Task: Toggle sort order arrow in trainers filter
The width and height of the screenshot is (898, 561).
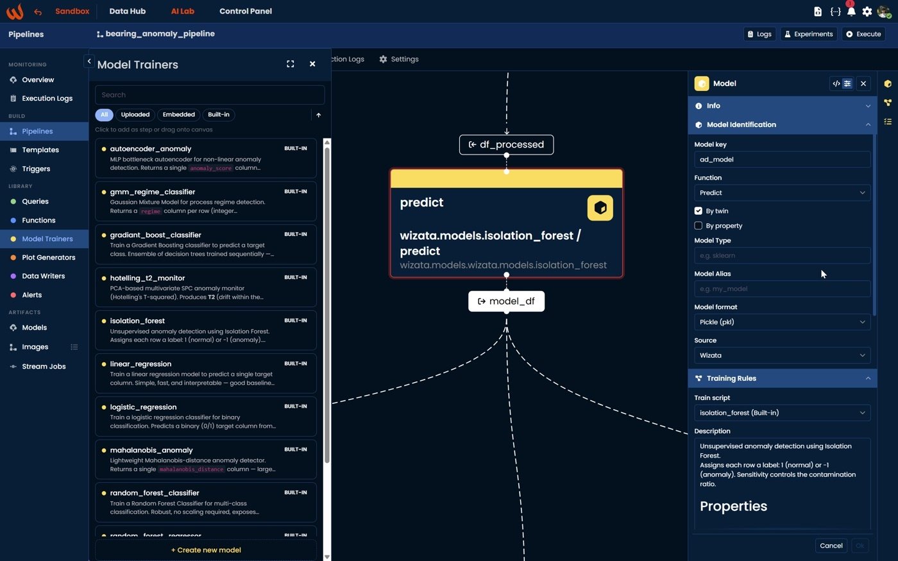Action: click(x=318, y=115)
